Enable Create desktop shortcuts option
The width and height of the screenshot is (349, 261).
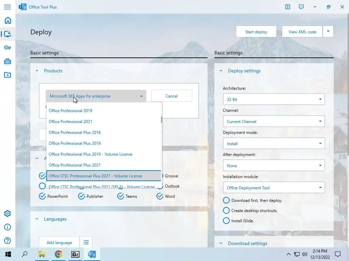[226, 210]
